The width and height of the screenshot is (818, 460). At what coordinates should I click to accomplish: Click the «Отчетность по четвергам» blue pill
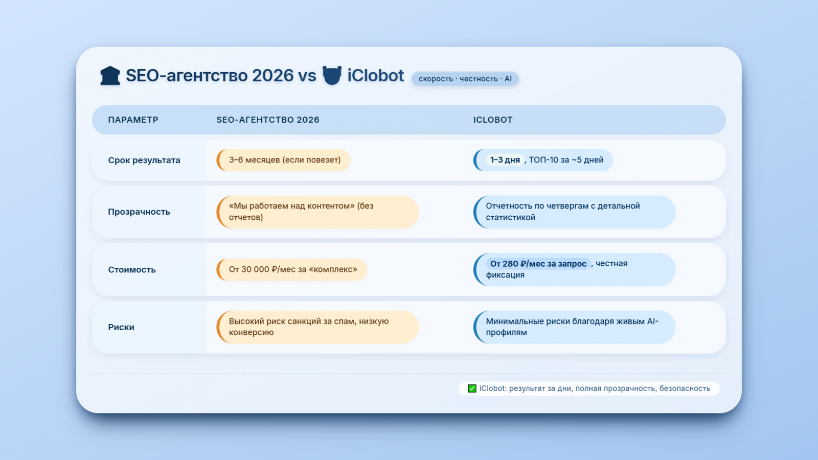coord(574,212)
